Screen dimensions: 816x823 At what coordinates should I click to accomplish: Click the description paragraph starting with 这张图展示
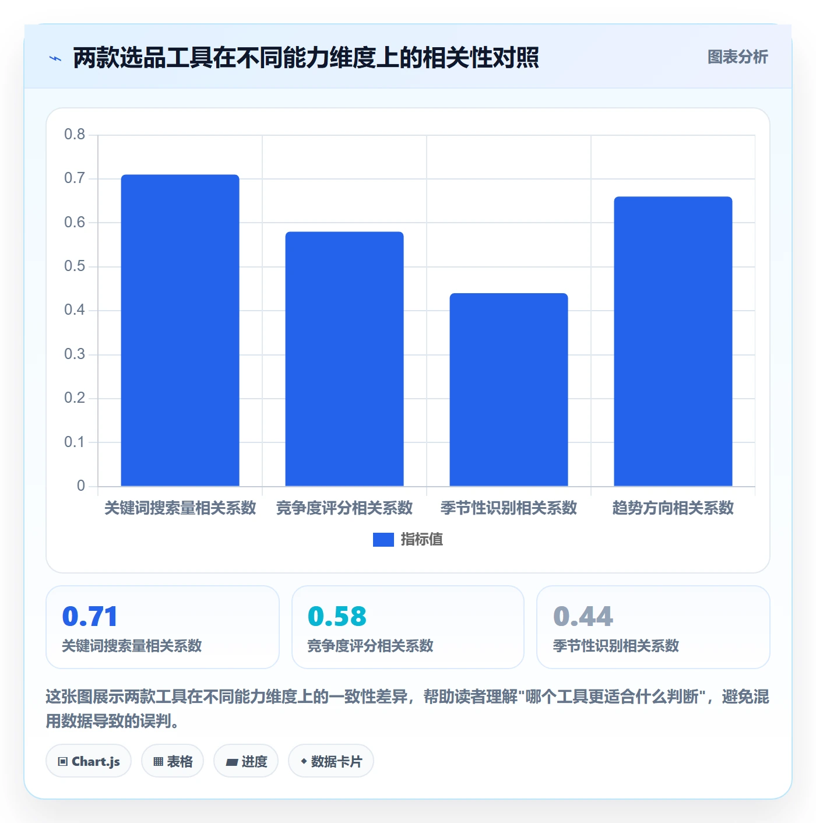point(407,709)
